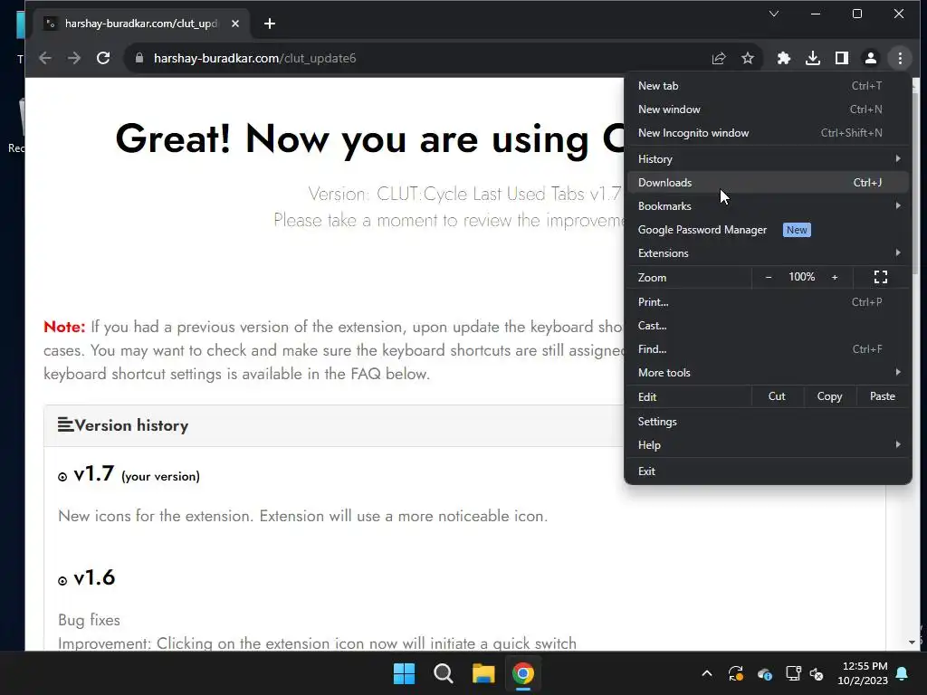
Task: Expand the Bookmarks submenu
Action: click(768, 206)
